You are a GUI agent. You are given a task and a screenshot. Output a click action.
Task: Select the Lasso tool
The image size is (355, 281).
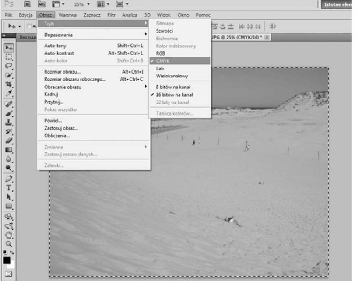[x=8, y=66]
